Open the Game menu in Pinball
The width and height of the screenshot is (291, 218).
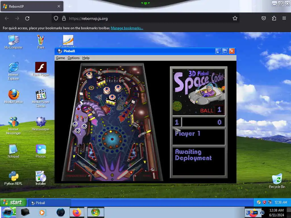60,58
